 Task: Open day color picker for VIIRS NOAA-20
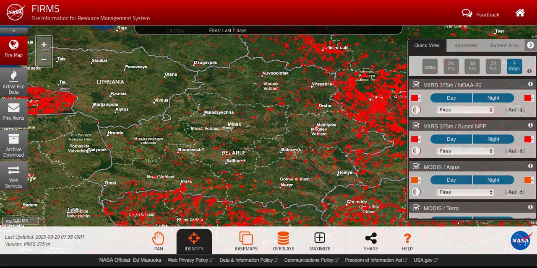pos(416,98)
